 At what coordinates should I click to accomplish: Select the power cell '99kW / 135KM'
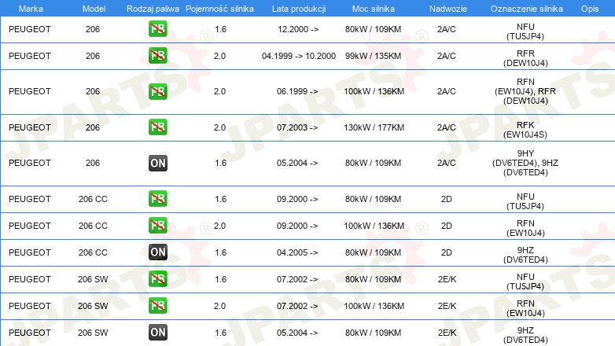tap(373, 56)
